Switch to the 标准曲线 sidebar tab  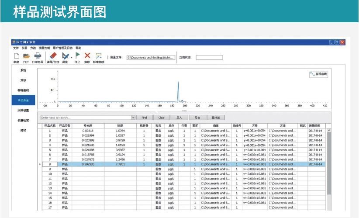tap(23, 90)
